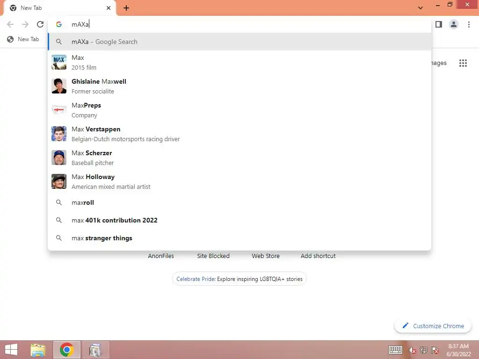Choose the Ghislaine Maxwell suggestion
479x359 pixels.
239,86
